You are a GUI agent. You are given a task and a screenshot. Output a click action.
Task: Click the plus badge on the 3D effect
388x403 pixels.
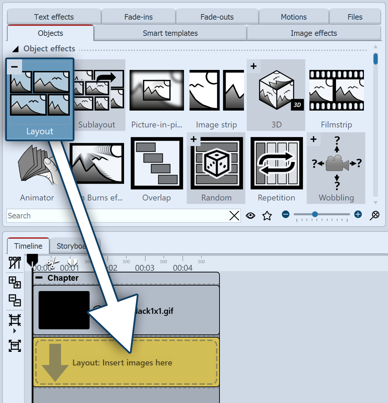(254, 66)
